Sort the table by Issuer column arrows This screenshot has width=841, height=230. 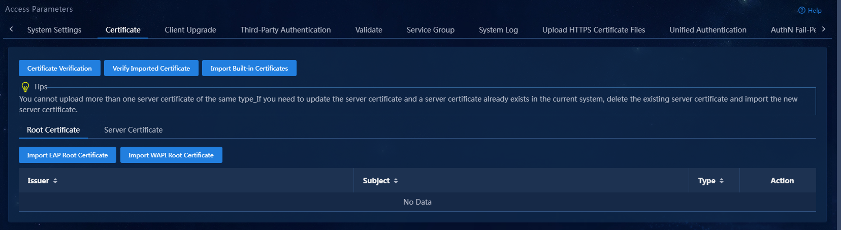pos(55,181)
